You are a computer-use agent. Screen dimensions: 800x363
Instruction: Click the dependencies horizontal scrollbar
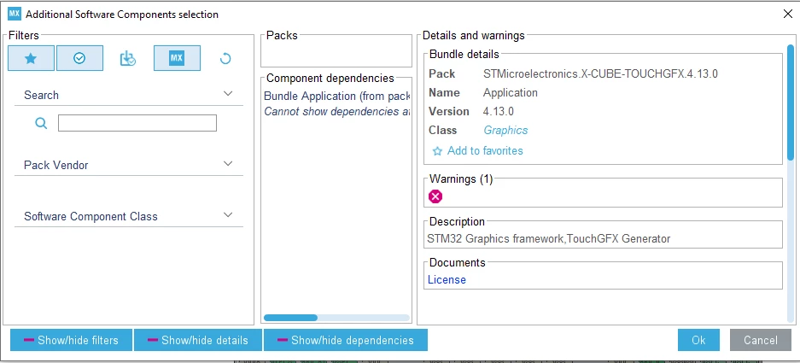336,318
